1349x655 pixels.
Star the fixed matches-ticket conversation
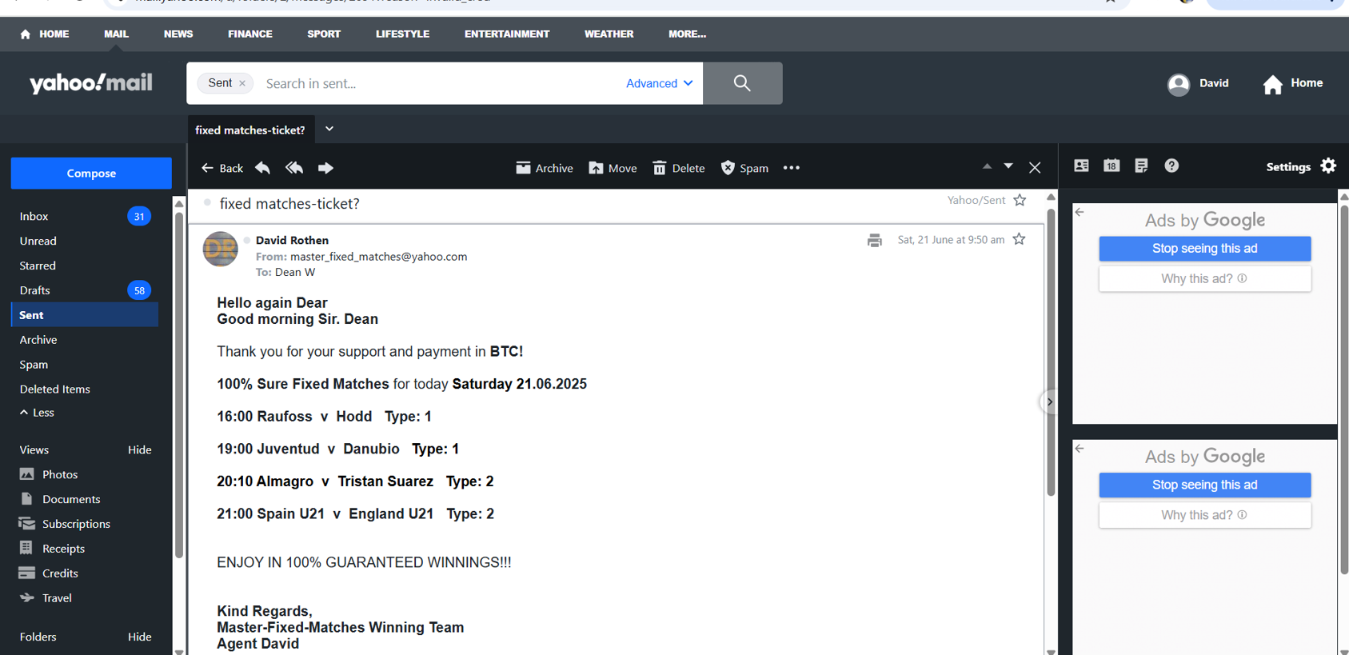pyautogui.click(x=1020, y=200)
